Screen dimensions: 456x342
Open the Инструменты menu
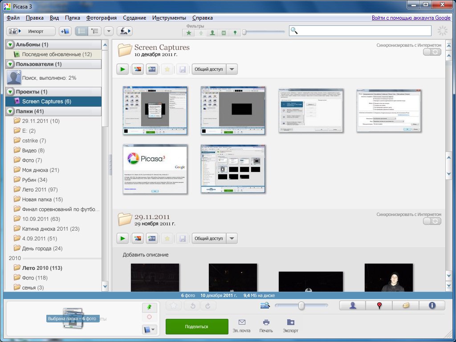(x=169, y=18)
